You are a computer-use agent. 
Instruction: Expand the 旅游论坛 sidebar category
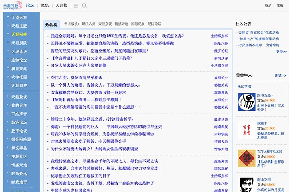(8, 60)
